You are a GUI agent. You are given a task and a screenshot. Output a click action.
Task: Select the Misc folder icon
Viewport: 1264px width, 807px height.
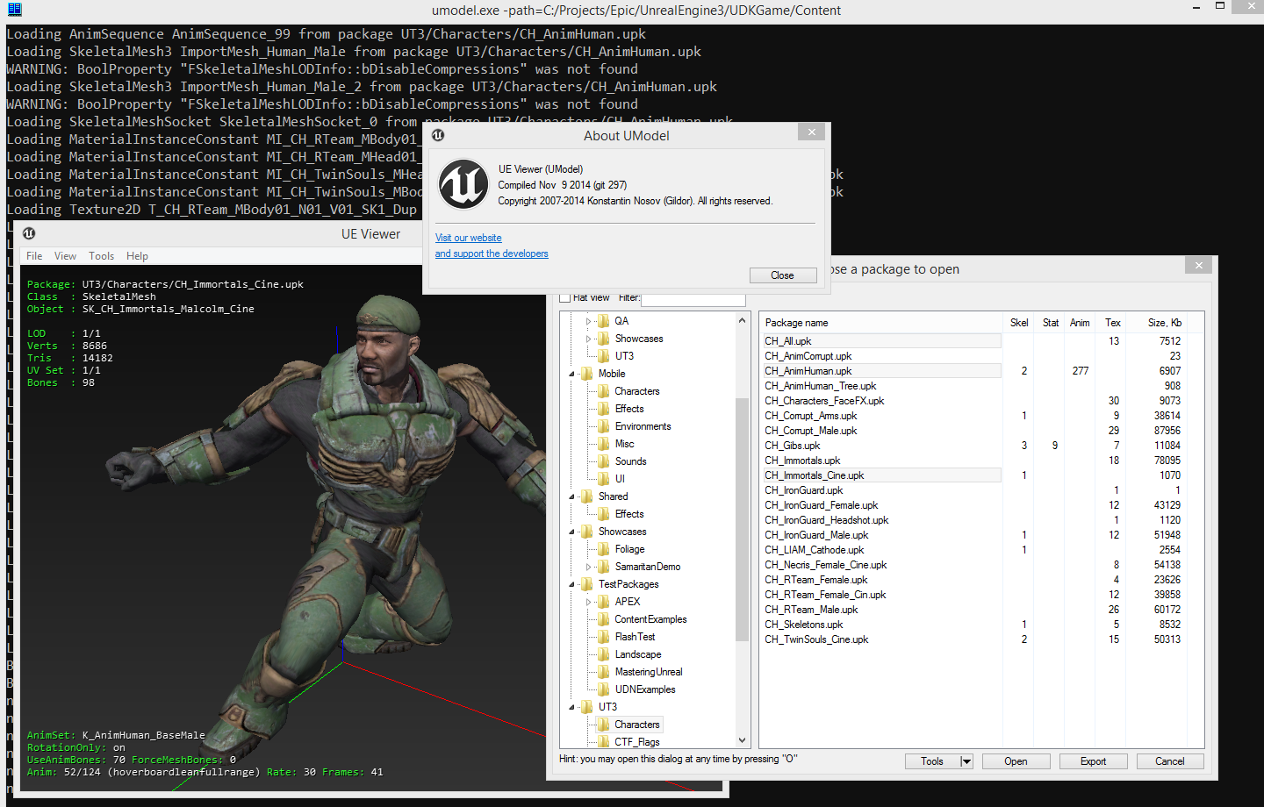(604, 444)
